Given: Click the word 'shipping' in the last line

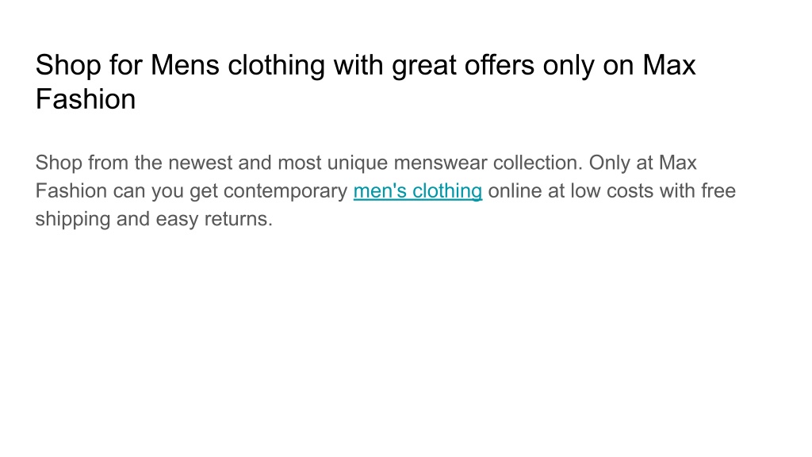Looking at the screenshot, I should point(72,219).
